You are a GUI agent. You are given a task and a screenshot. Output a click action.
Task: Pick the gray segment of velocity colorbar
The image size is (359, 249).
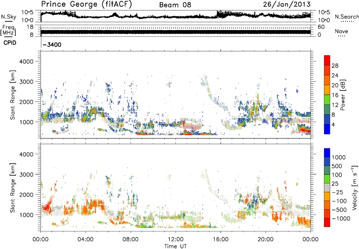327,187
